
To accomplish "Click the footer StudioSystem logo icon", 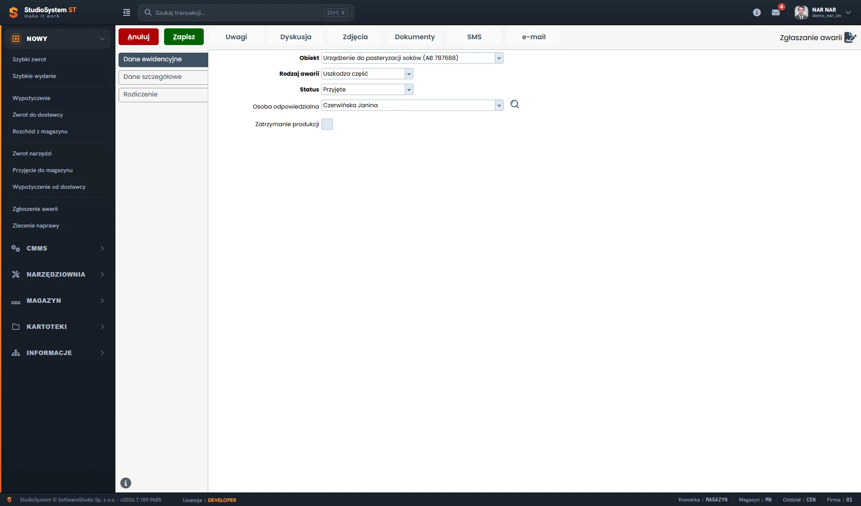I will (9, 500).
